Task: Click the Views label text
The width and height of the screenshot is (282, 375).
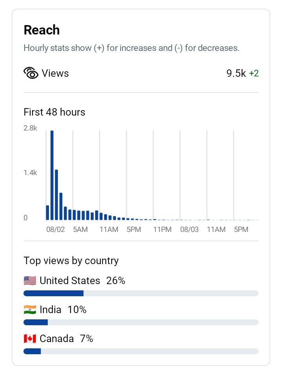Action: (55, 73)
